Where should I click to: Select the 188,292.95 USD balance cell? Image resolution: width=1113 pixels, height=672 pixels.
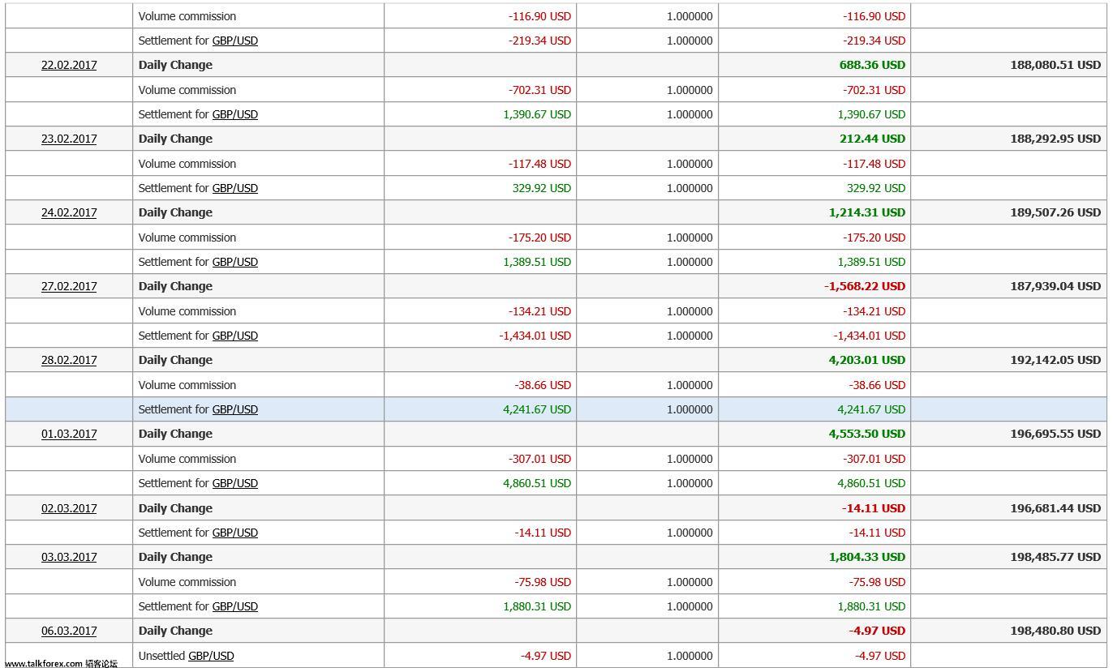tap(1055, 139)
